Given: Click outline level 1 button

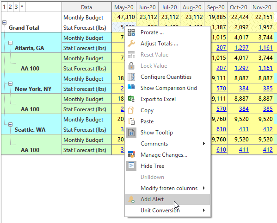Looking at the screenshot, I should pyautogui.click(x=4, y=7).
